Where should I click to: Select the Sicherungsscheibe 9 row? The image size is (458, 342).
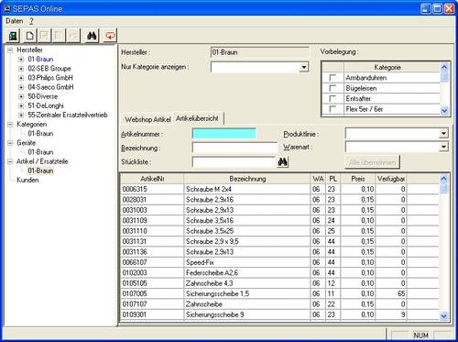(x=279, y=314)
